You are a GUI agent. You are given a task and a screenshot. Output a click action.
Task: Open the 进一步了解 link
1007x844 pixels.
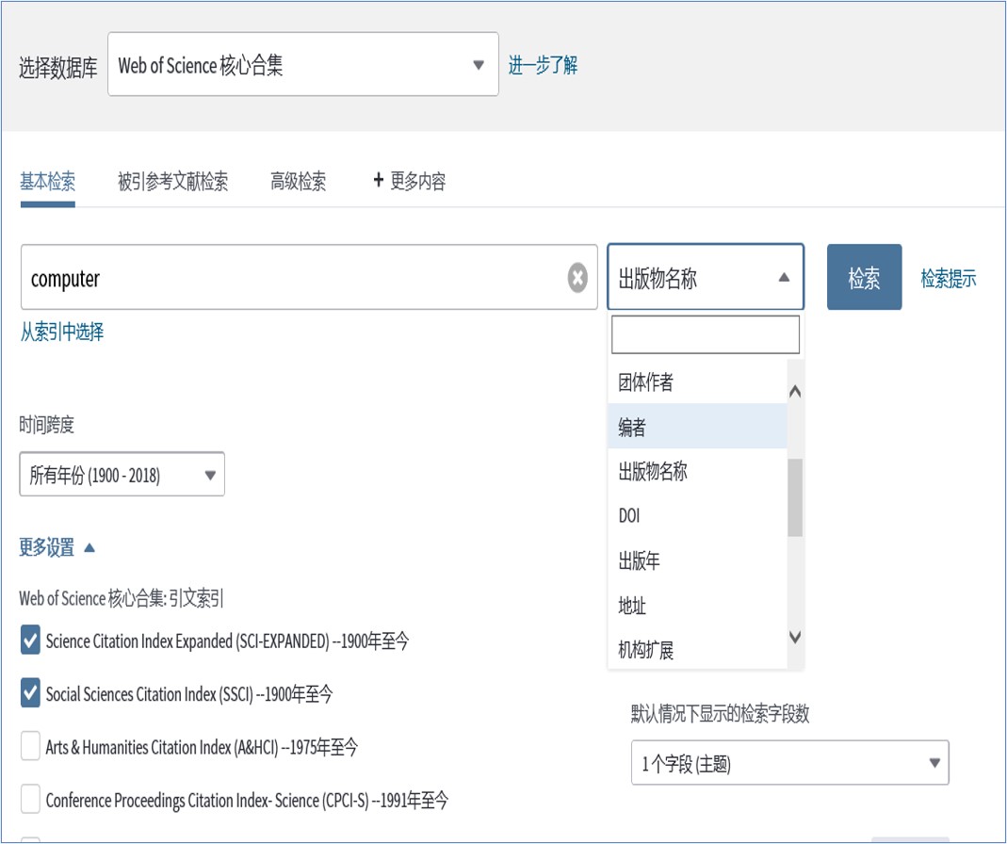pyautogui.click(x=544, y=62)
